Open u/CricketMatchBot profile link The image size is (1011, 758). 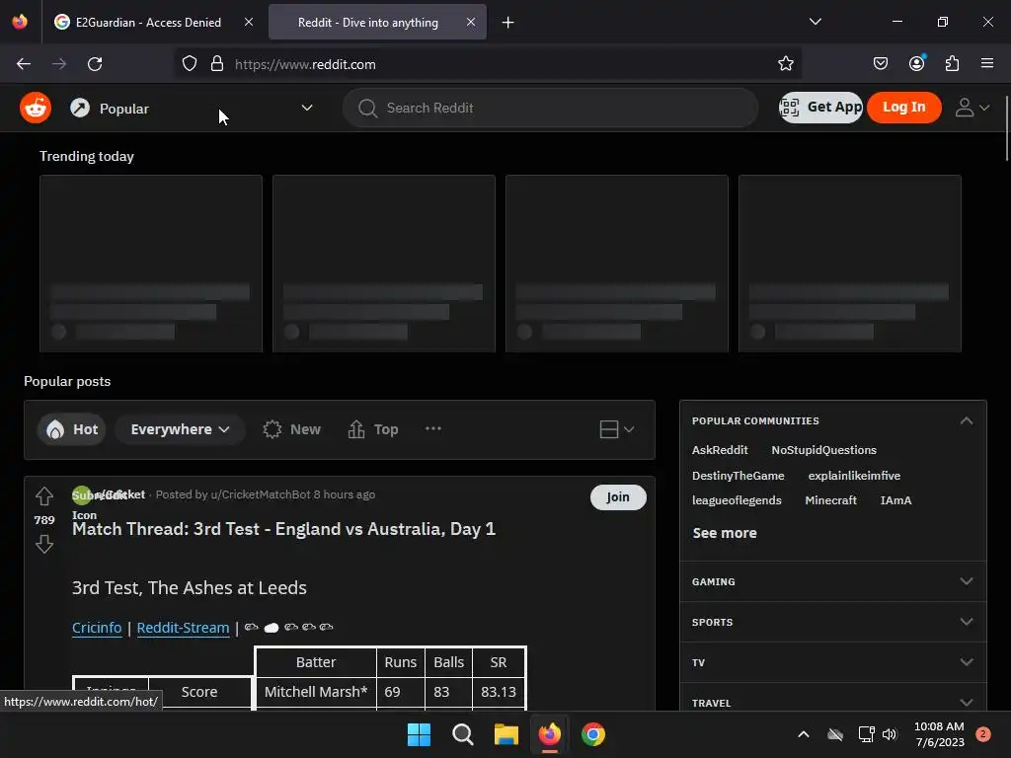point(261,494)
